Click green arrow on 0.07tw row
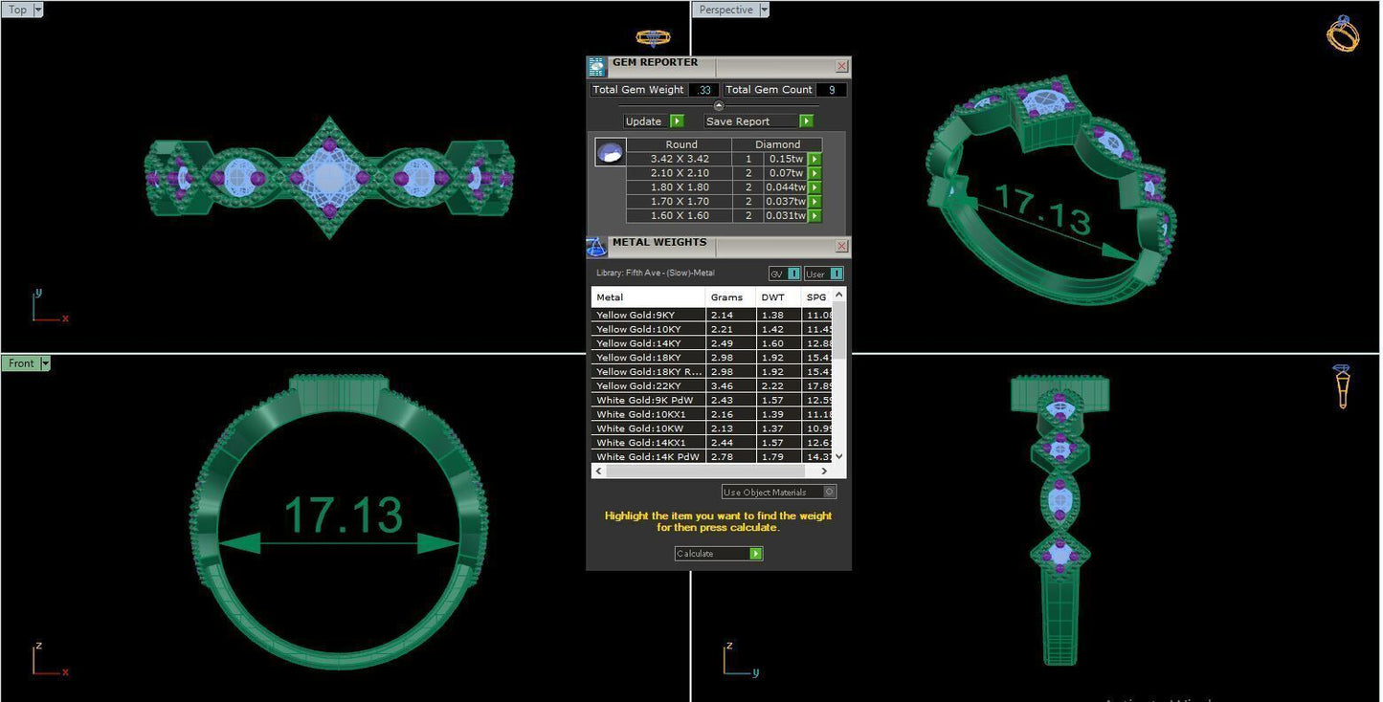The image size is (1383, 702). point(814,173)
